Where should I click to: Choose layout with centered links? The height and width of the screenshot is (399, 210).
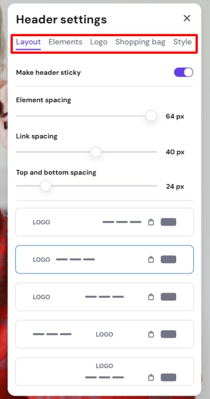click(104, 297)
